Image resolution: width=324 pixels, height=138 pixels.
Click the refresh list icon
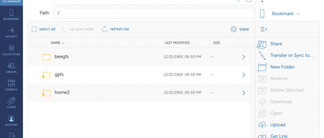pyautogui.click(x=105, y=29)
